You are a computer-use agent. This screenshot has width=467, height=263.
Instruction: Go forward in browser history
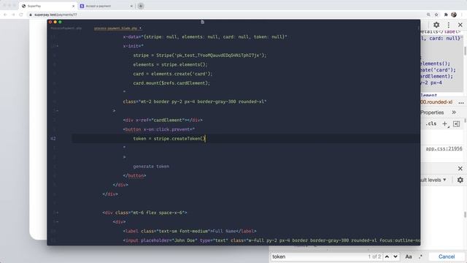pos(13,15)
